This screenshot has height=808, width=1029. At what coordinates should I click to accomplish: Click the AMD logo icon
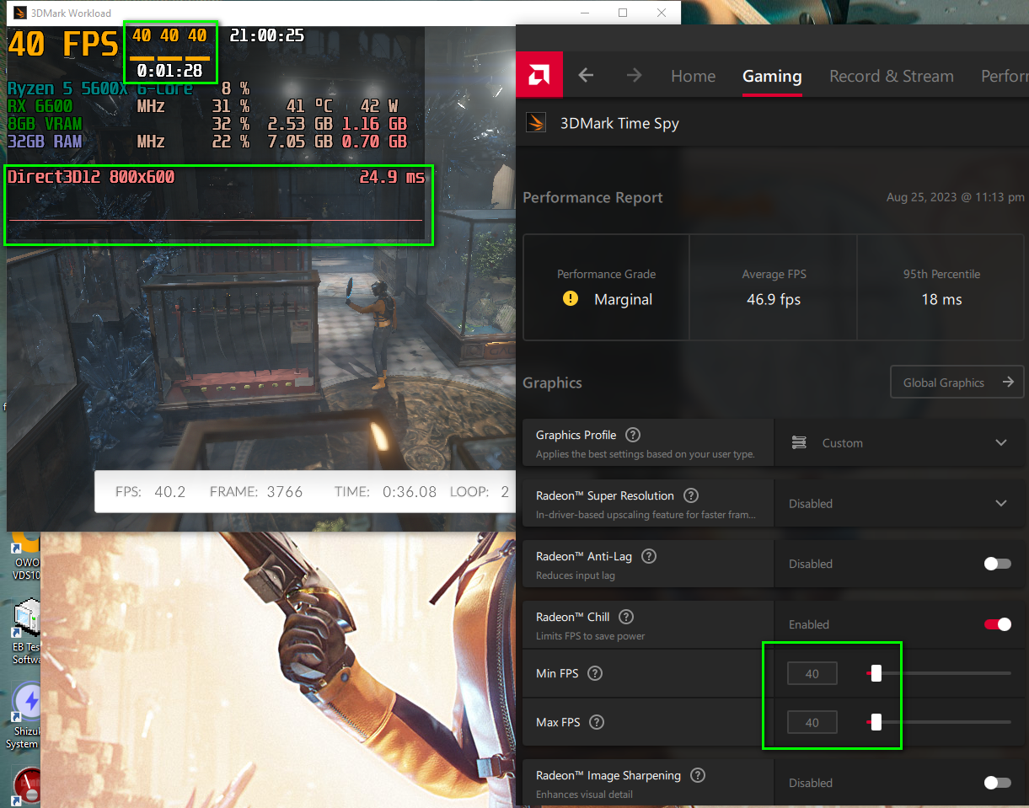539,75
